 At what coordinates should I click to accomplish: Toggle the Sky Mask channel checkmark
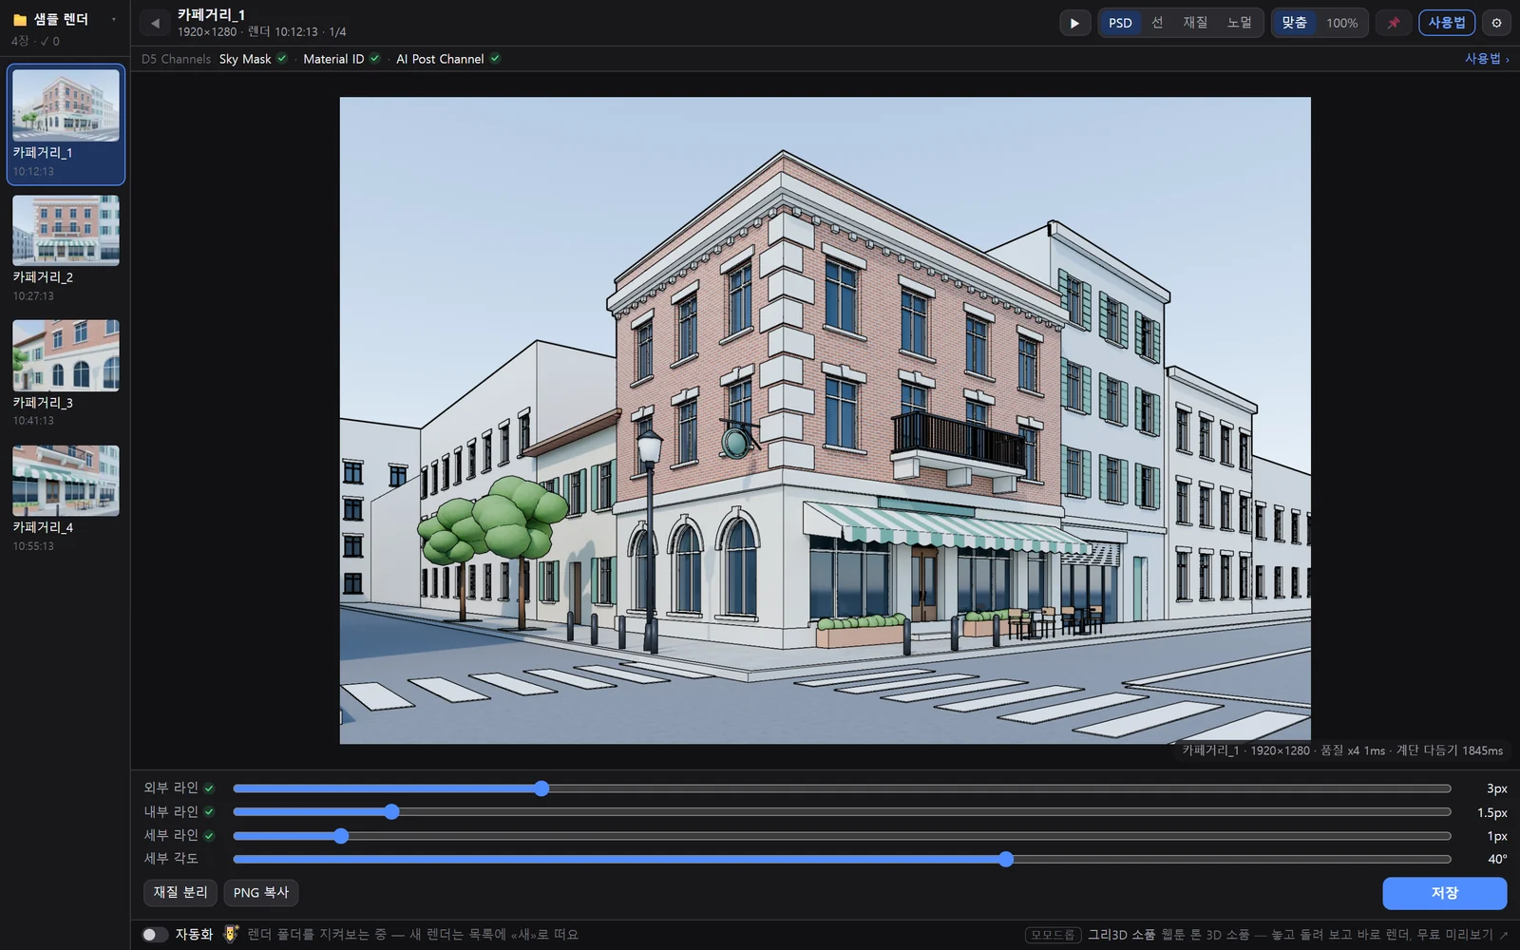pos(282,58)
